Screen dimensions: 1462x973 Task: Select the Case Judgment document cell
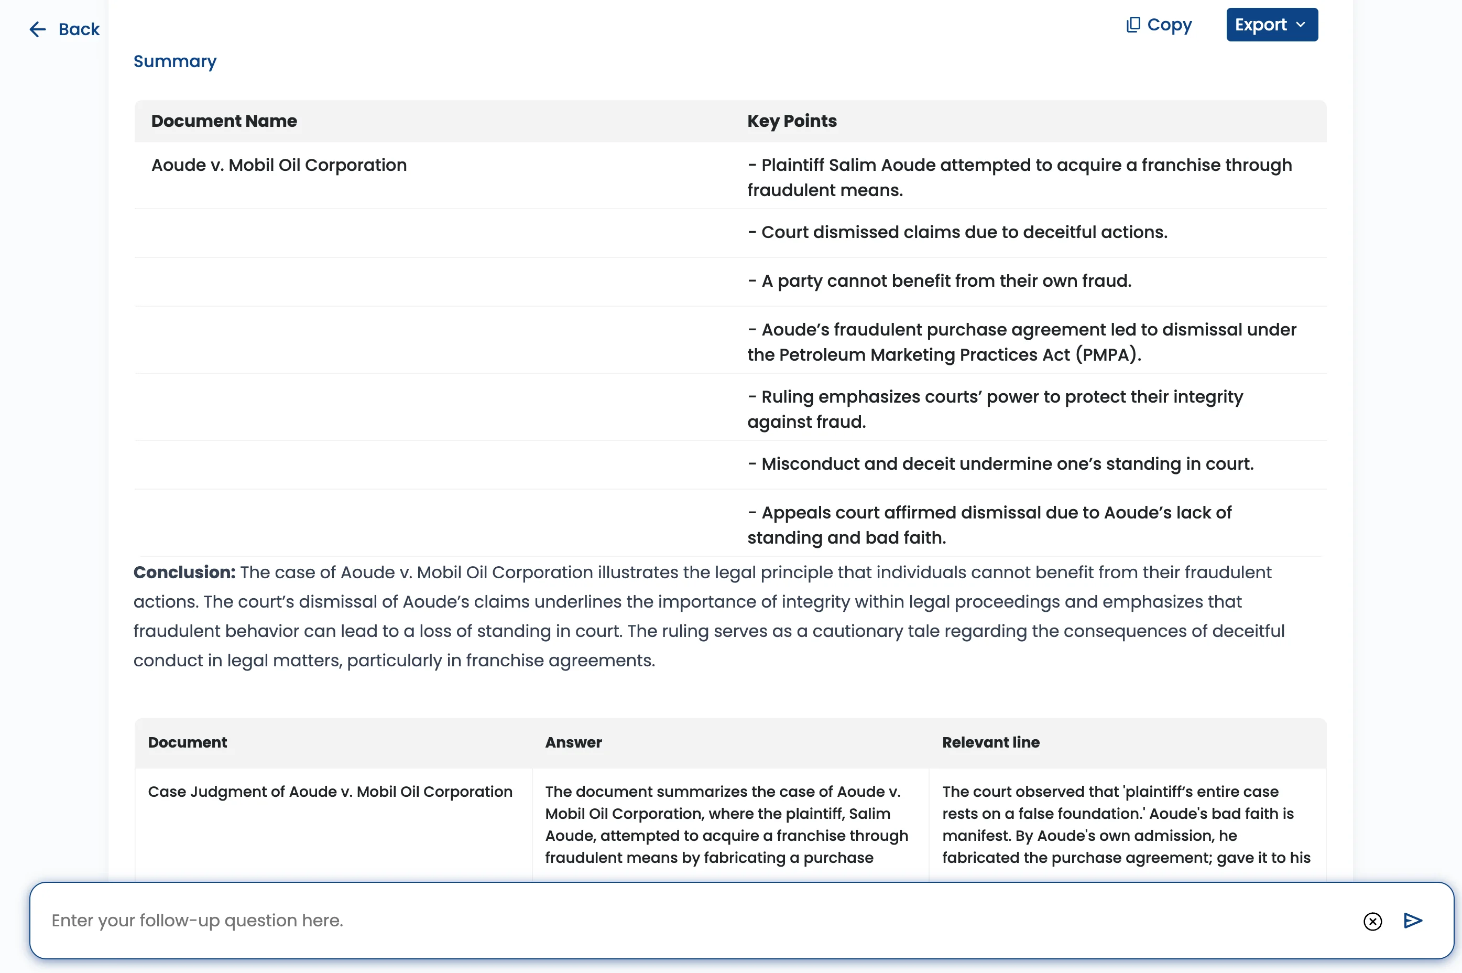pos(330,792)
